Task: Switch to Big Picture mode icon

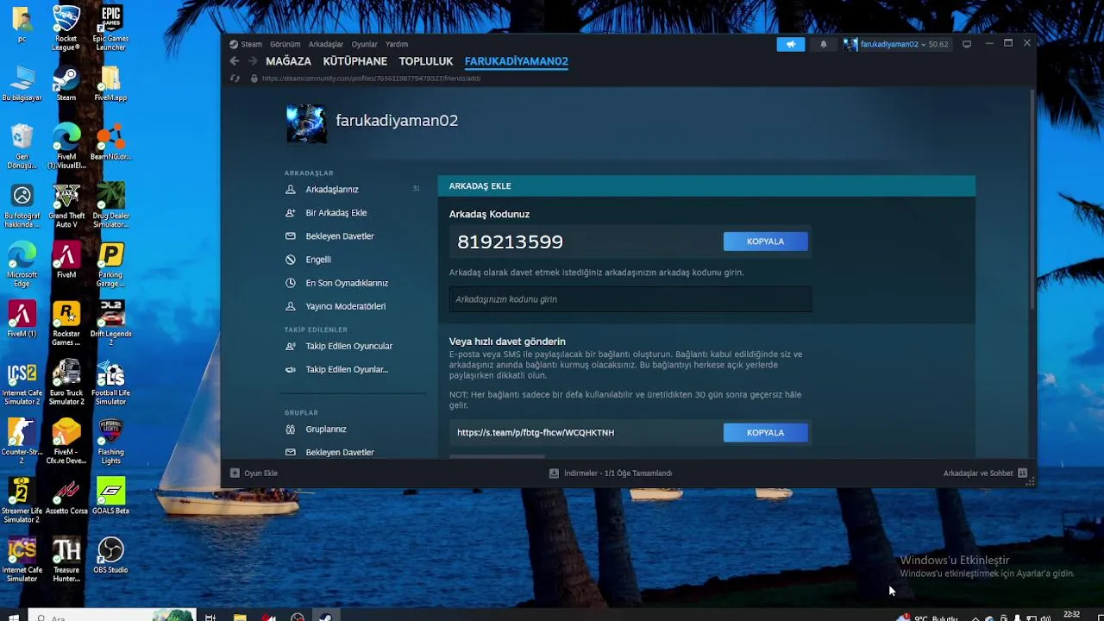Action: 967,44
